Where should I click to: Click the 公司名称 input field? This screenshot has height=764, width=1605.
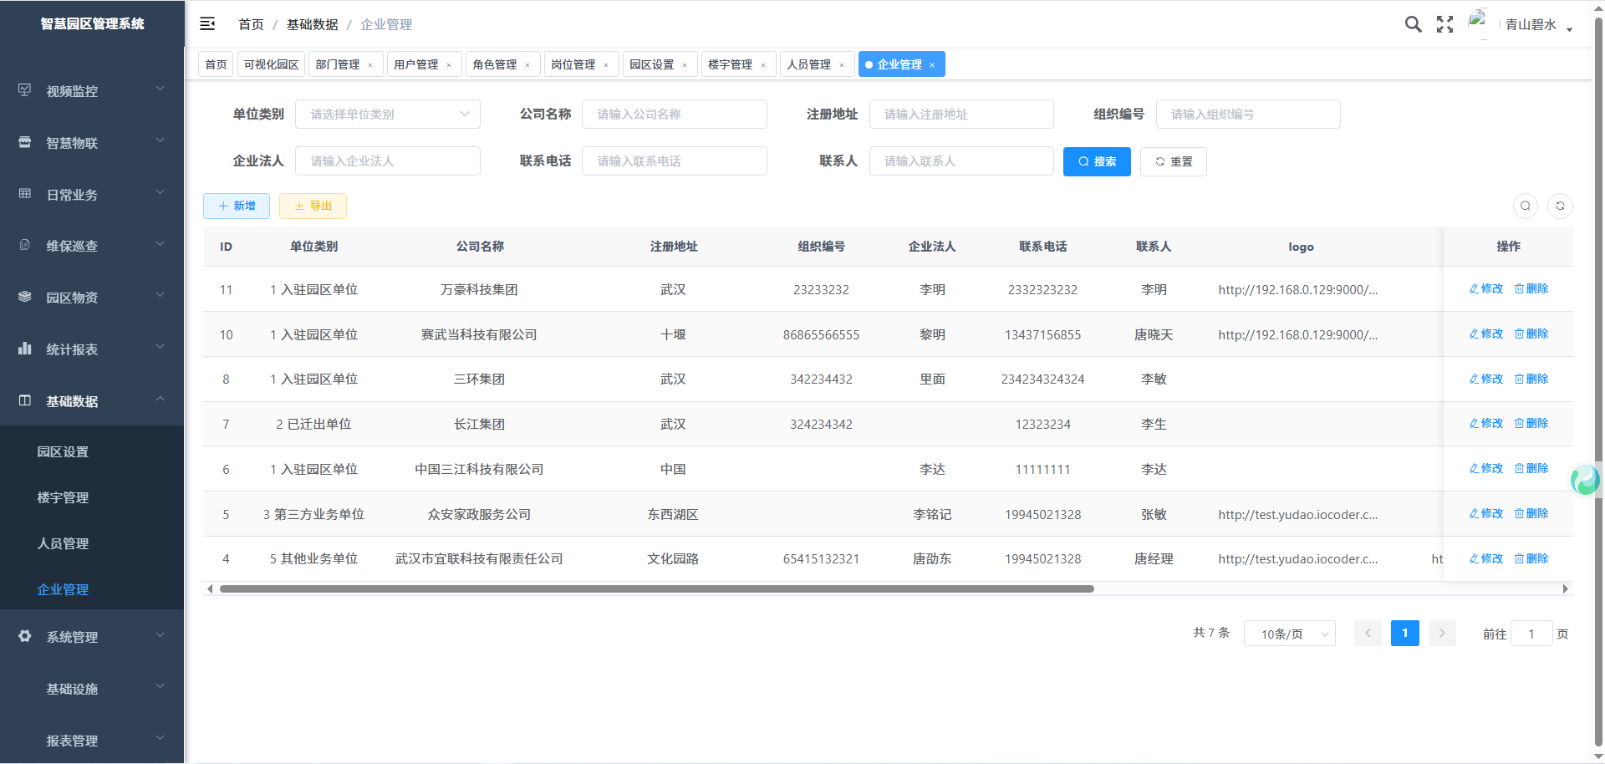(674, 115)
